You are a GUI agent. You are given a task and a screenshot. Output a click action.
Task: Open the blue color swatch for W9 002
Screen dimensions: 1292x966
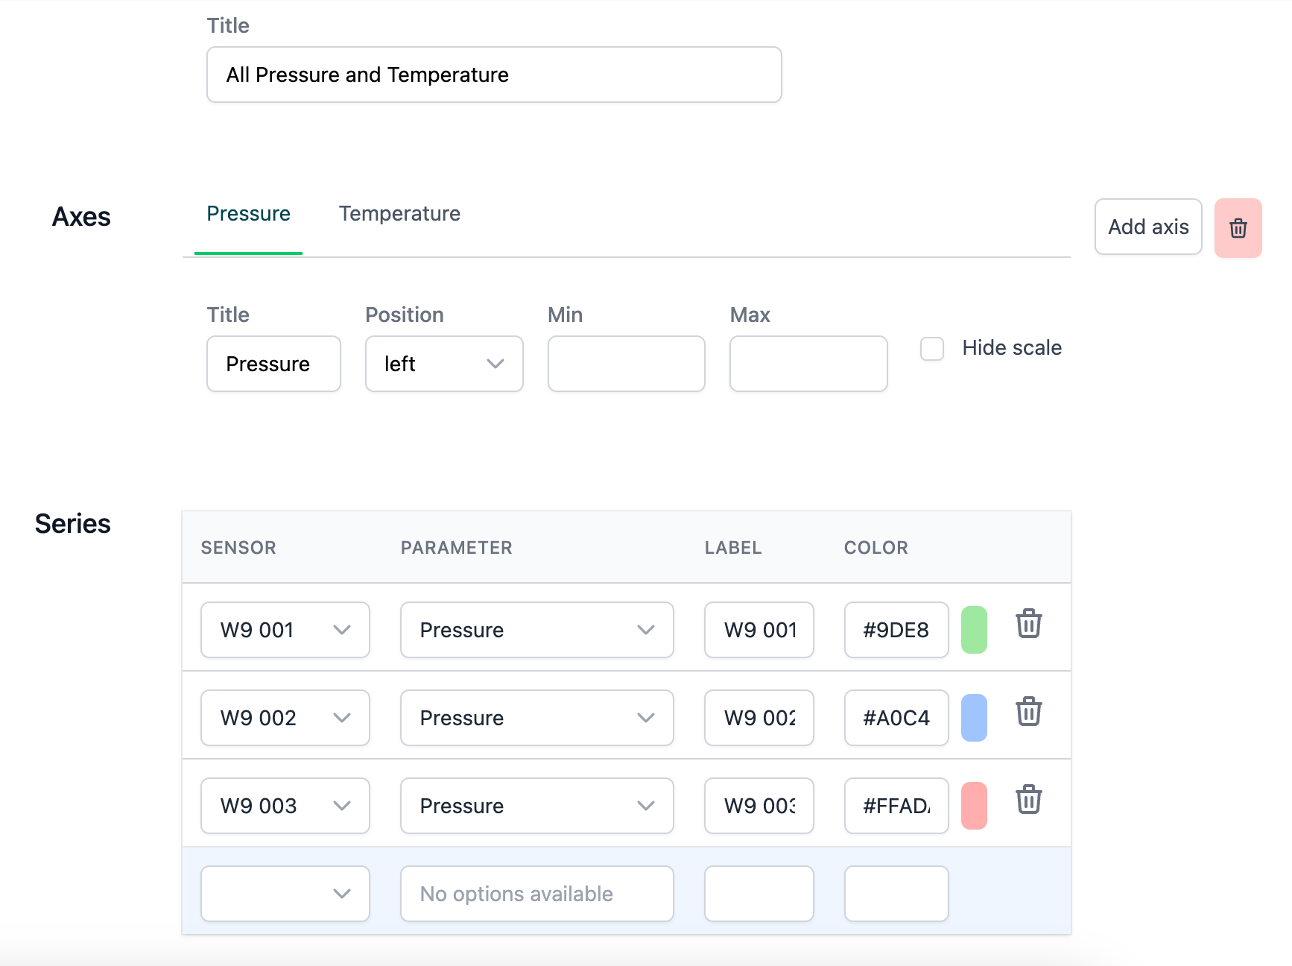tap(974, 718)
